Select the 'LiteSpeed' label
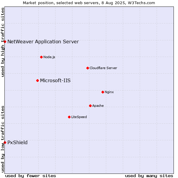178x178 pixels. click(79, 117)
